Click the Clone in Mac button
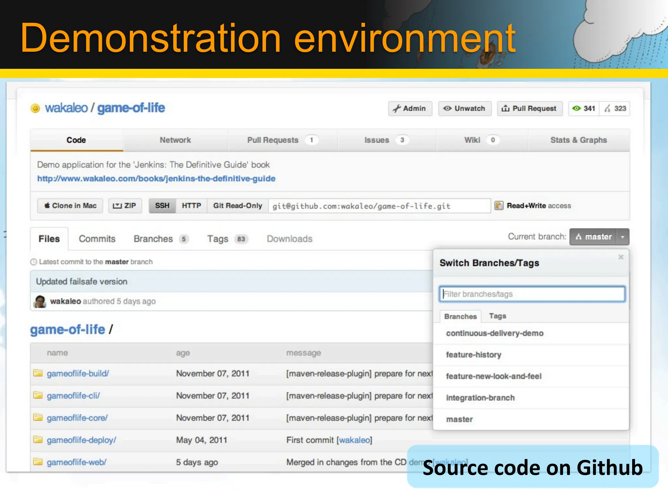This screenshot has height=501, width=668. click(x=70, y=206)
